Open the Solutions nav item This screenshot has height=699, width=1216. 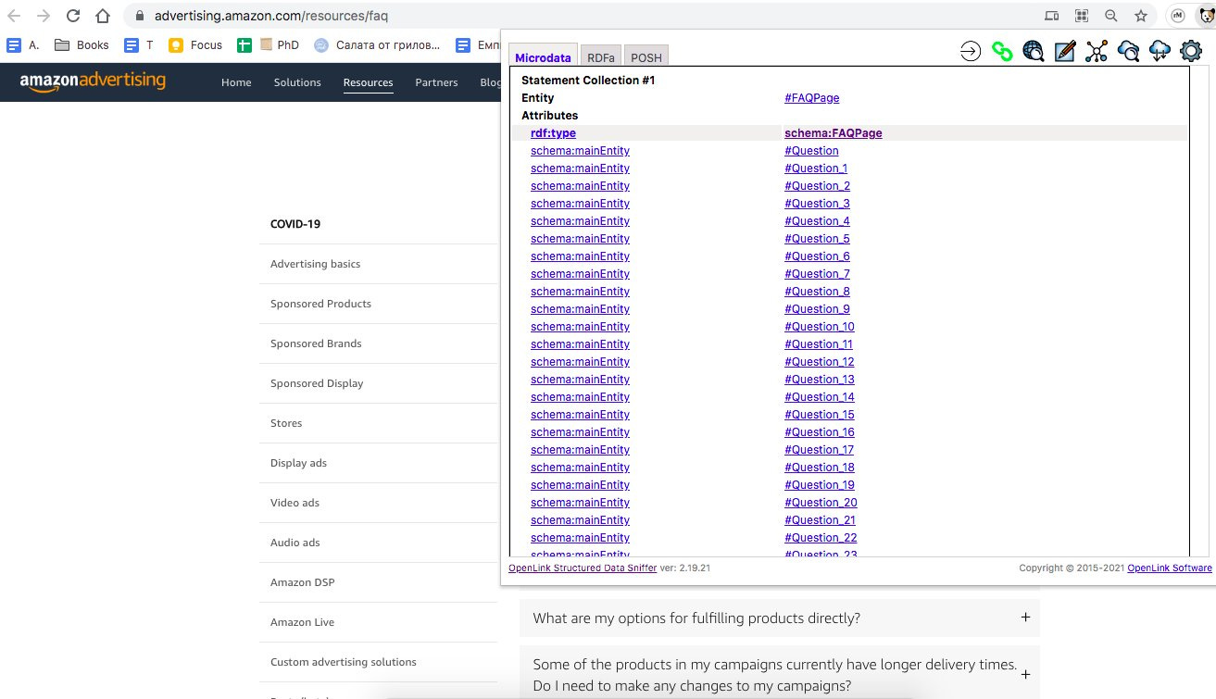pos(297,82)
